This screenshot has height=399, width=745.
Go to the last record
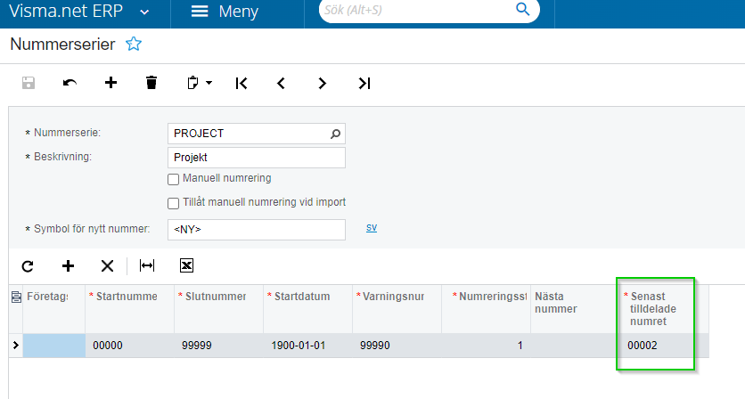pyautogui.click(x=364, y=83)
